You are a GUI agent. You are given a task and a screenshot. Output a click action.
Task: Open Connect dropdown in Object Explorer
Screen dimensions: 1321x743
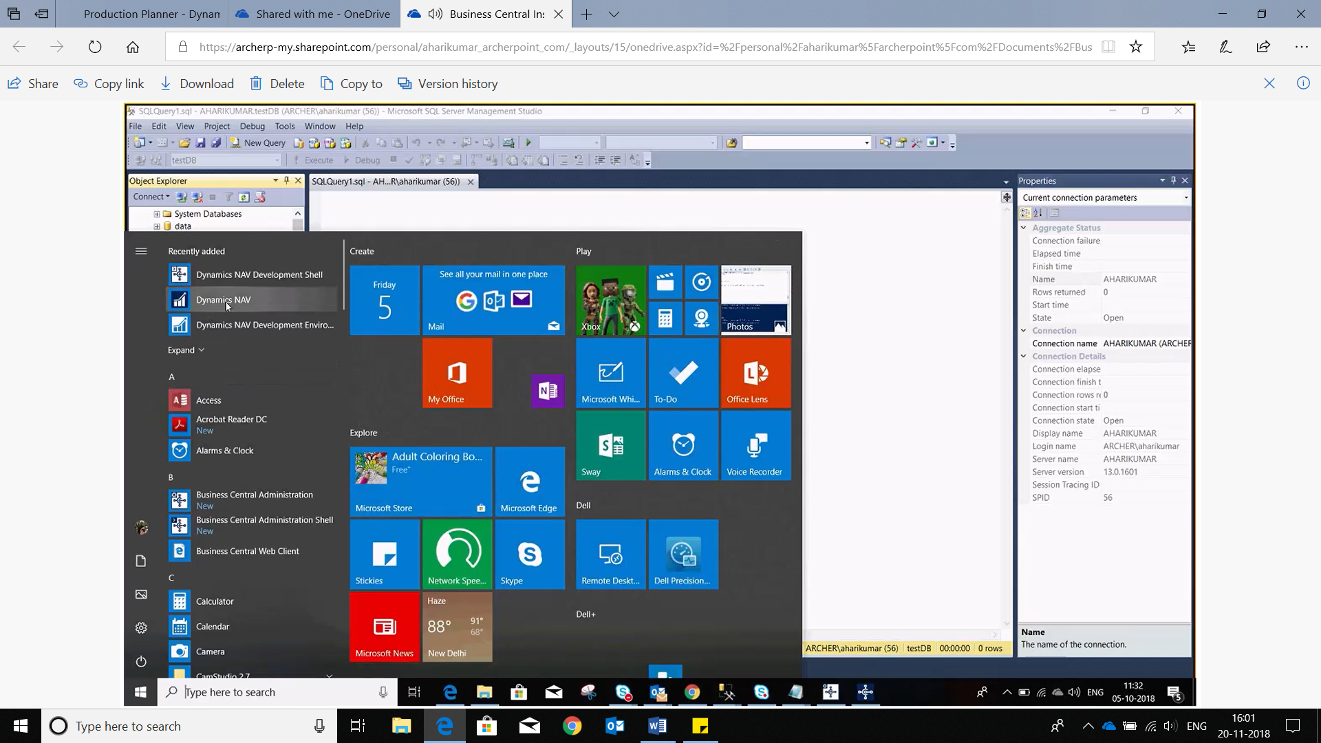[151, 197]
